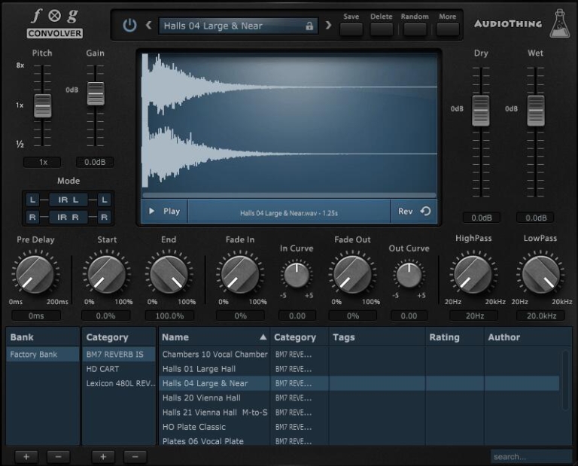The image size is (578, 466).
Task: Remove category with the minus button
Action: coord(135,456)
